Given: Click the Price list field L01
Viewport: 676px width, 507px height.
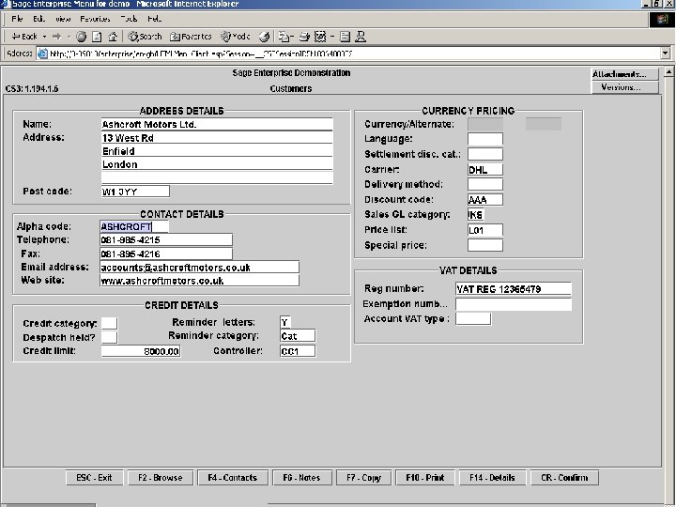Looking at the screenshot, I should coord(485,230).
